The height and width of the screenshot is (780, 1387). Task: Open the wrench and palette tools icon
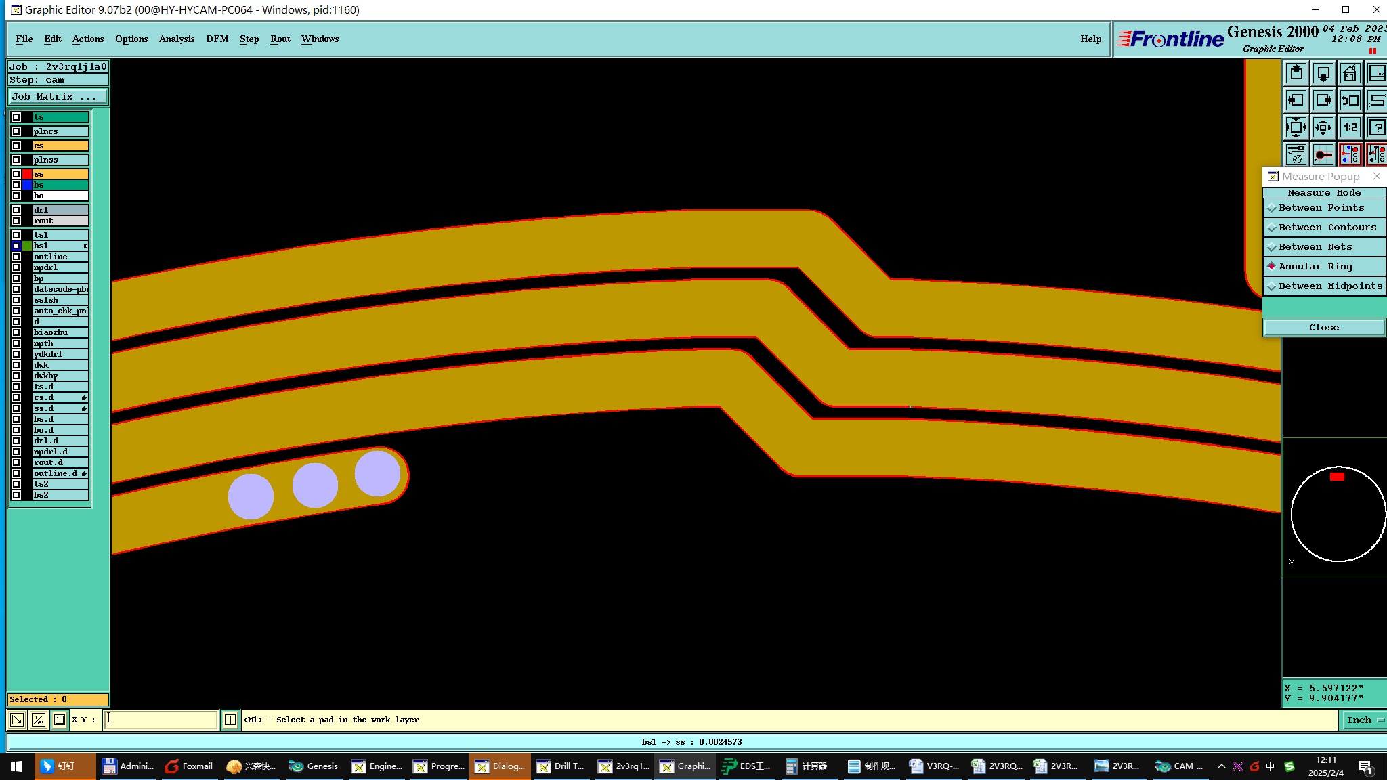pyautogui.click(x=1296, y=154)
